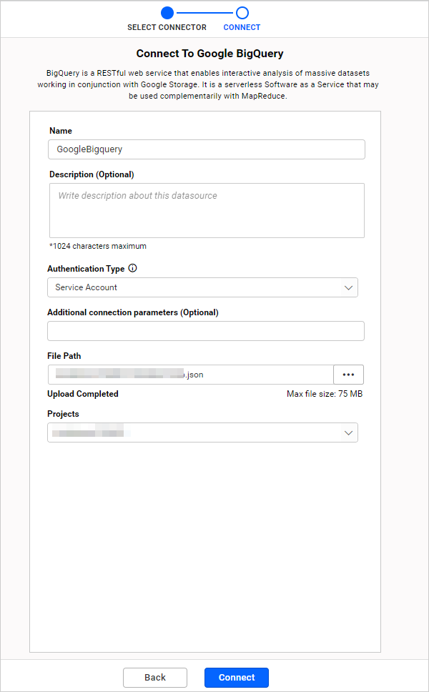Click inside the Name input field
The height and width of the screenshot is (692, 429).
(x=206, y=149)
